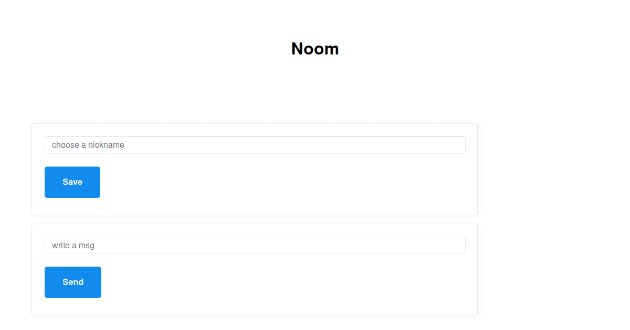Click empty area of nickname card
The image size is (630, 330).
tap(289, 183)
